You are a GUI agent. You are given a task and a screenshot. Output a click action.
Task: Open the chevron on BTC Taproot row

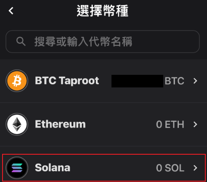coord(195,81)
